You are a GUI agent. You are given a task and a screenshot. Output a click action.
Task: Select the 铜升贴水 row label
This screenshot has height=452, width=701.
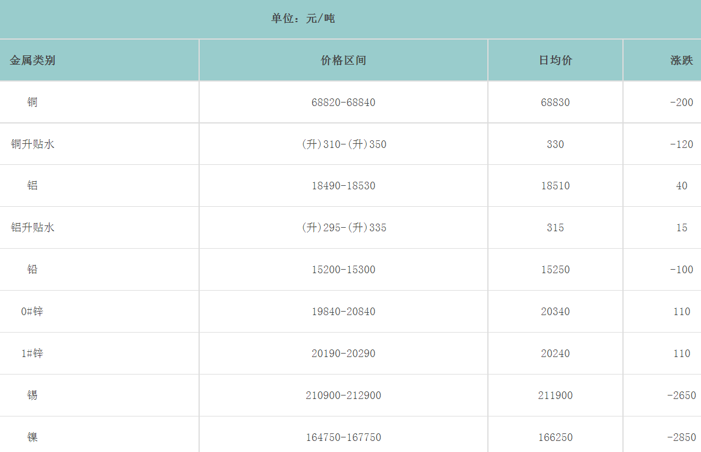[x=33, y=144]
